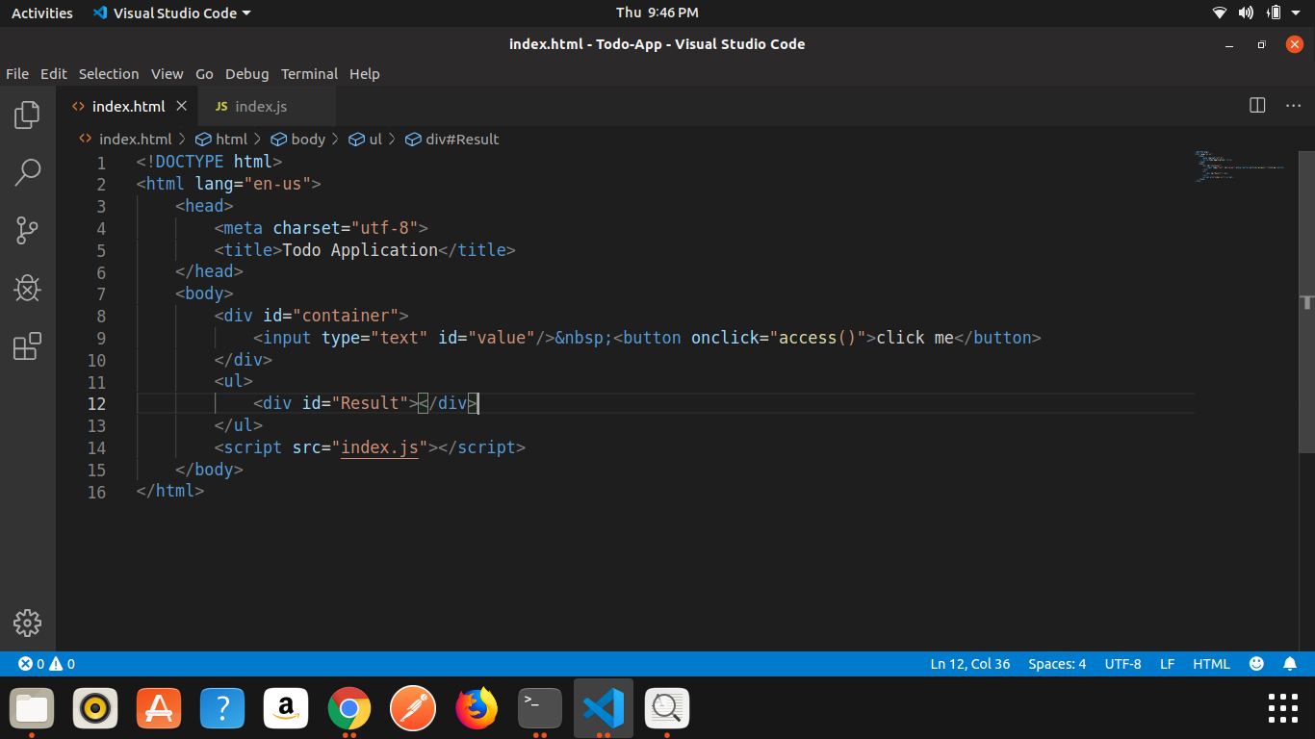The height and width of the screenshot is (739, 1315).
Task: Switch to Postman in the dock
Action: pyautogui.click(x=413, y=709)
